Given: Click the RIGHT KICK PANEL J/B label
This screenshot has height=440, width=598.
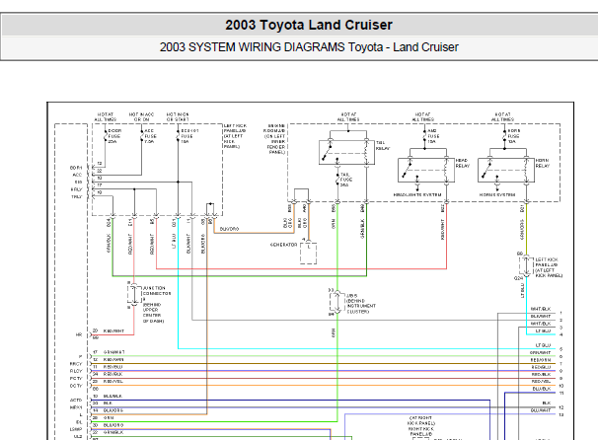Looking at the screenshot, I should pyautogui.click(x=420, y=426).
